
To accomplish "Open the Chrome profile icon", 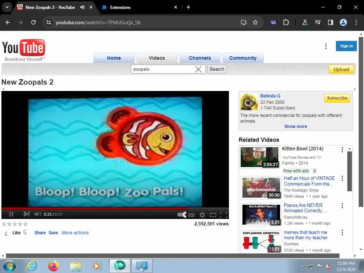I will click(343, 22).
